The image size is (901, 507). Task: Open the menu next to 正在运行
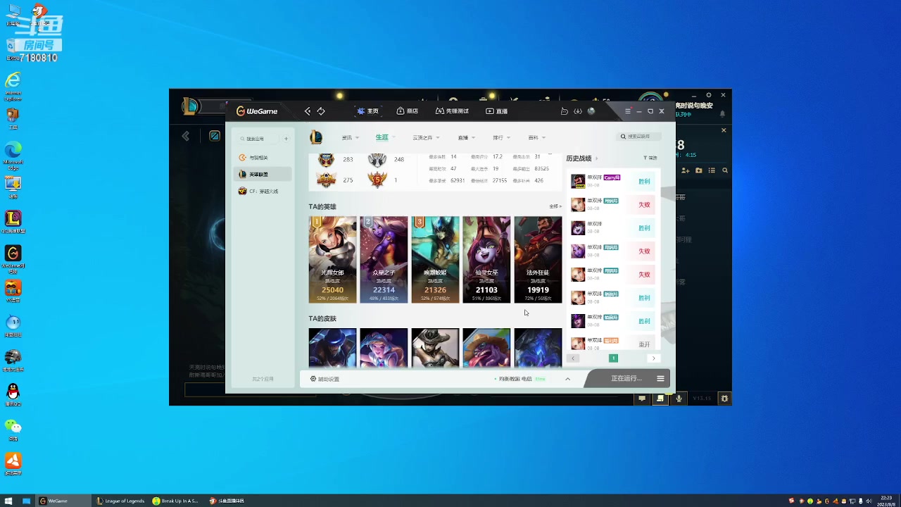click(x=660, y=379)
